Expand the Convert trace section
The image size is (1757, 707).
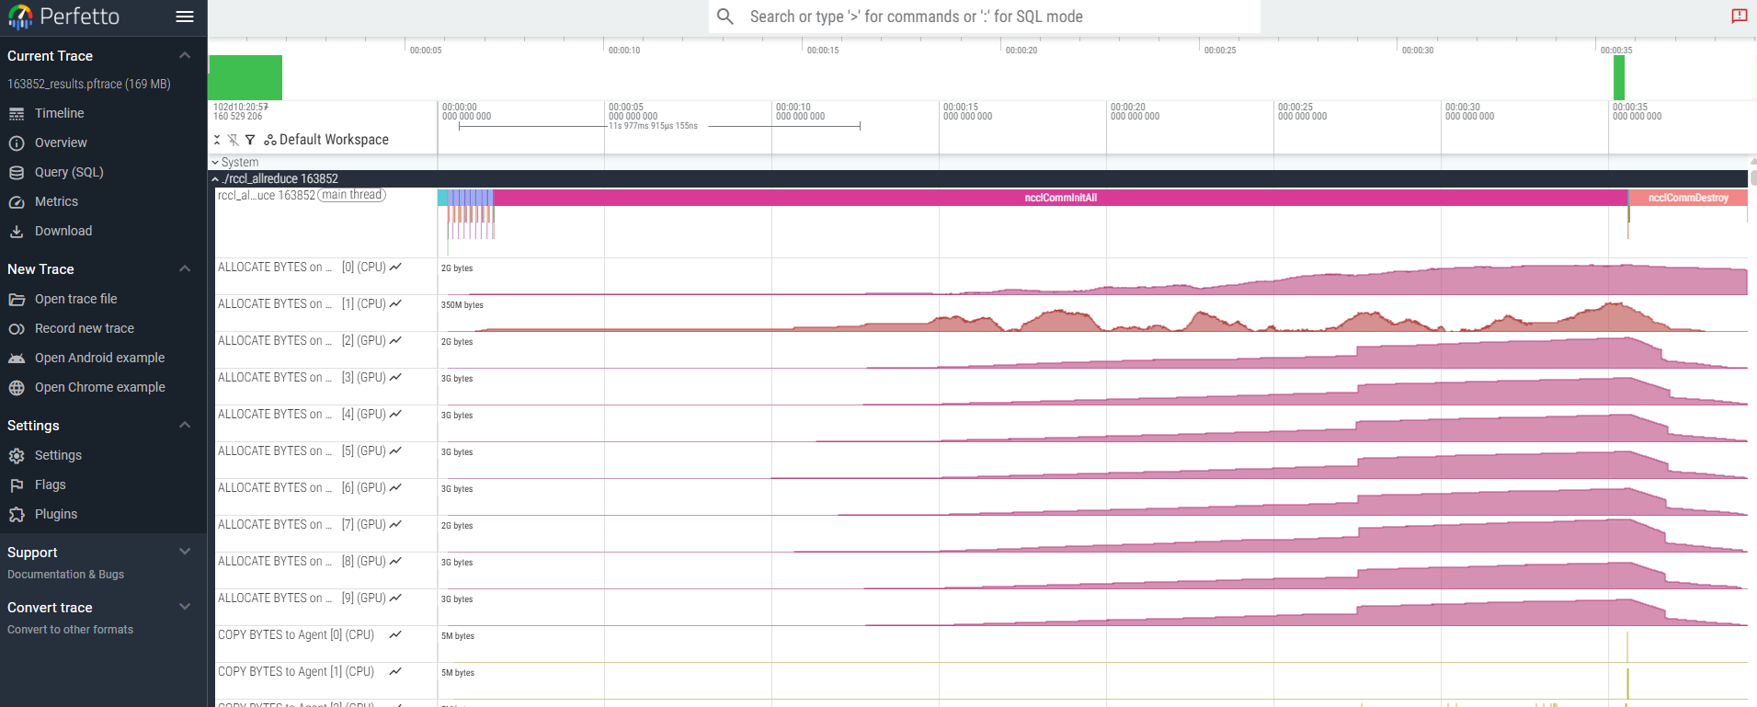[x=185, y=608]
